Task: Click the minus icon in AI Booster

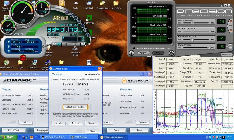Action: pyautogui.click(x=82, y=26)
